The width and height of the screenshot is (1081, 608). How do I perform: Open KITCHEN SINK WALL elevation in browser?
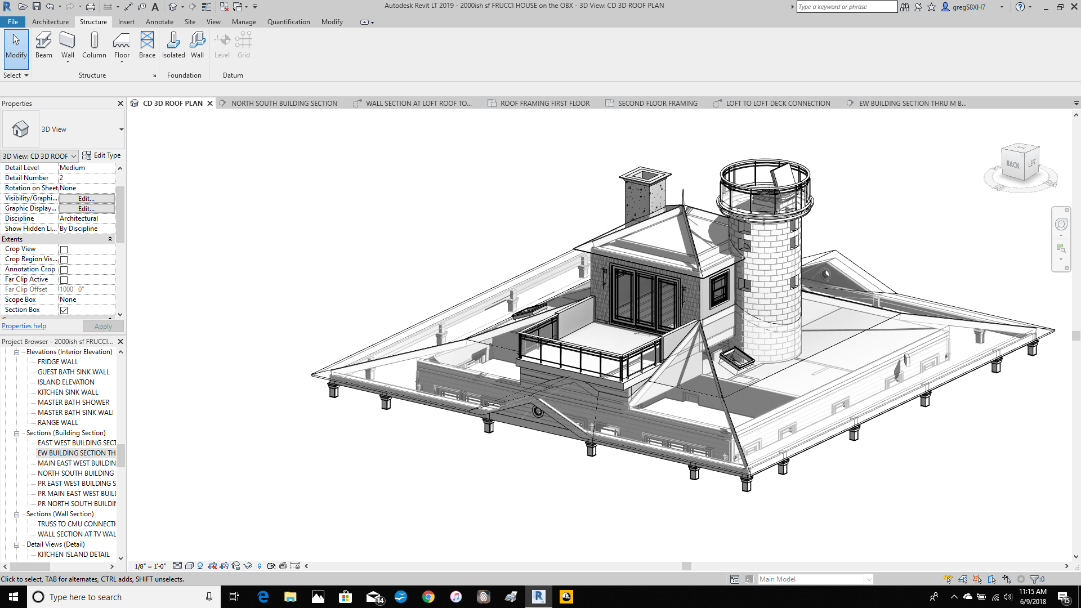click(68, 392)
